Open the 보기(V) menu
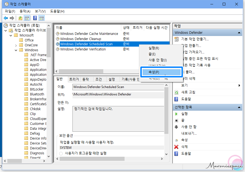 coord(40,11)
